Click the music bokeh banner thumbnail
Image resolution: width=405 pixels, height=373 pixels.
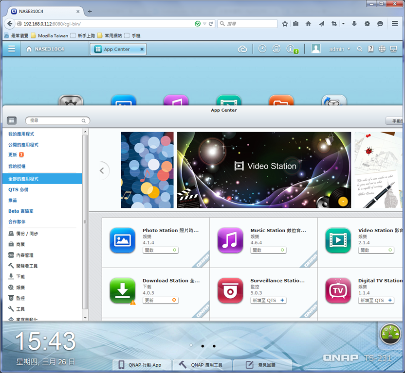[x=147, y=170]
